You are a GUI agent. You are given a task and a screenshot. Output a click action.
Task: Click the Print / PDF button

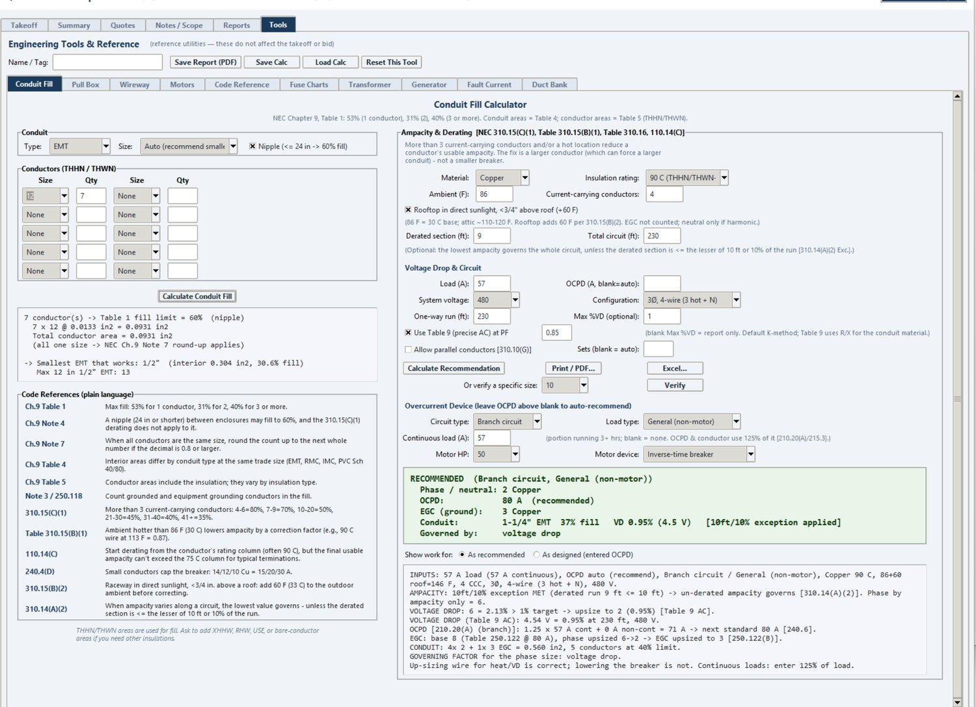573,368
